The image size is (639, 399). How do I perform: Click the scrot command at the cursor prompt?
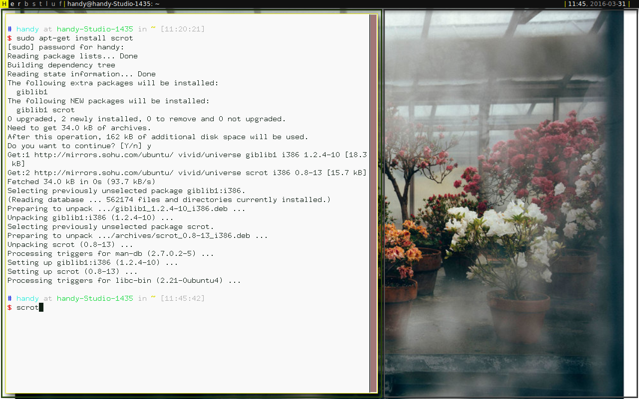coord(27,308)
